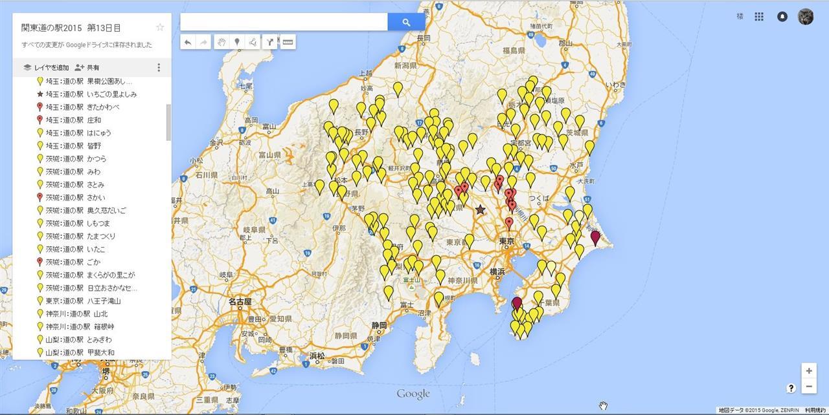The height and width of the screenshot is (415, 829).
Task: Click the dark red marker on Chiba's east coast
Action: pyautogui.click(x=595, y=238)
